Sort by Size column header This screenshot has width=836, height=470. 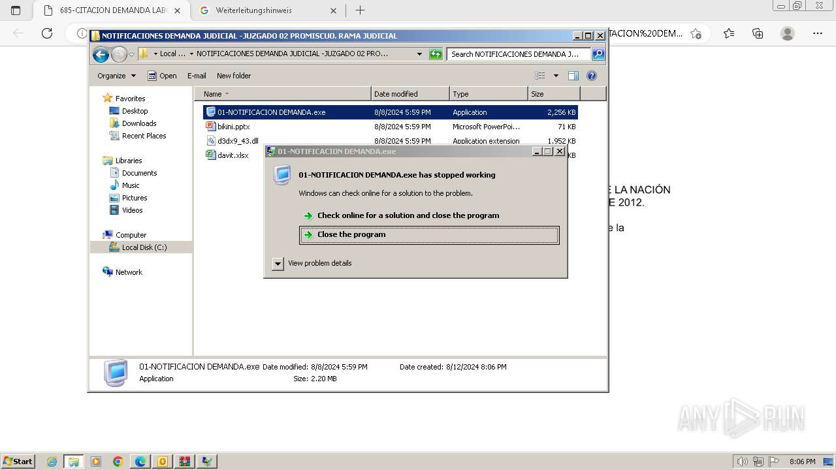tap(554, 94)
